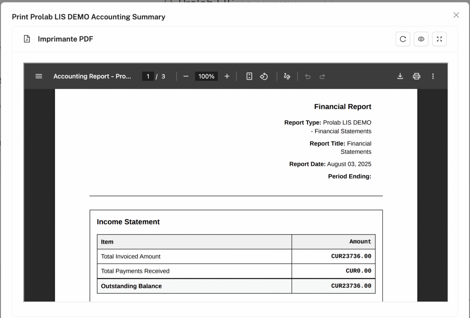
Task: Click the Total Payments Received row label
Action: tap(135, 271)
